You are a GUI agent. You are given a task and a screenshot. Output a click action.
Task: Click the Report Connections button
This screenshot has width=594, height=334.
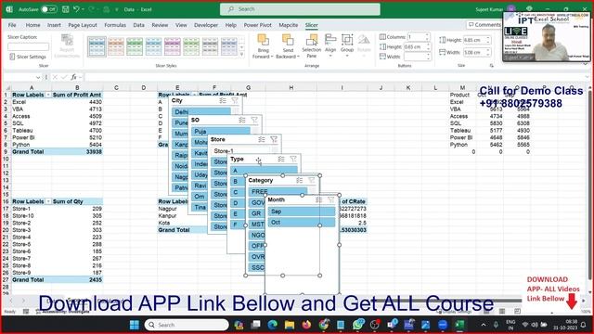[x=67, y=45]
